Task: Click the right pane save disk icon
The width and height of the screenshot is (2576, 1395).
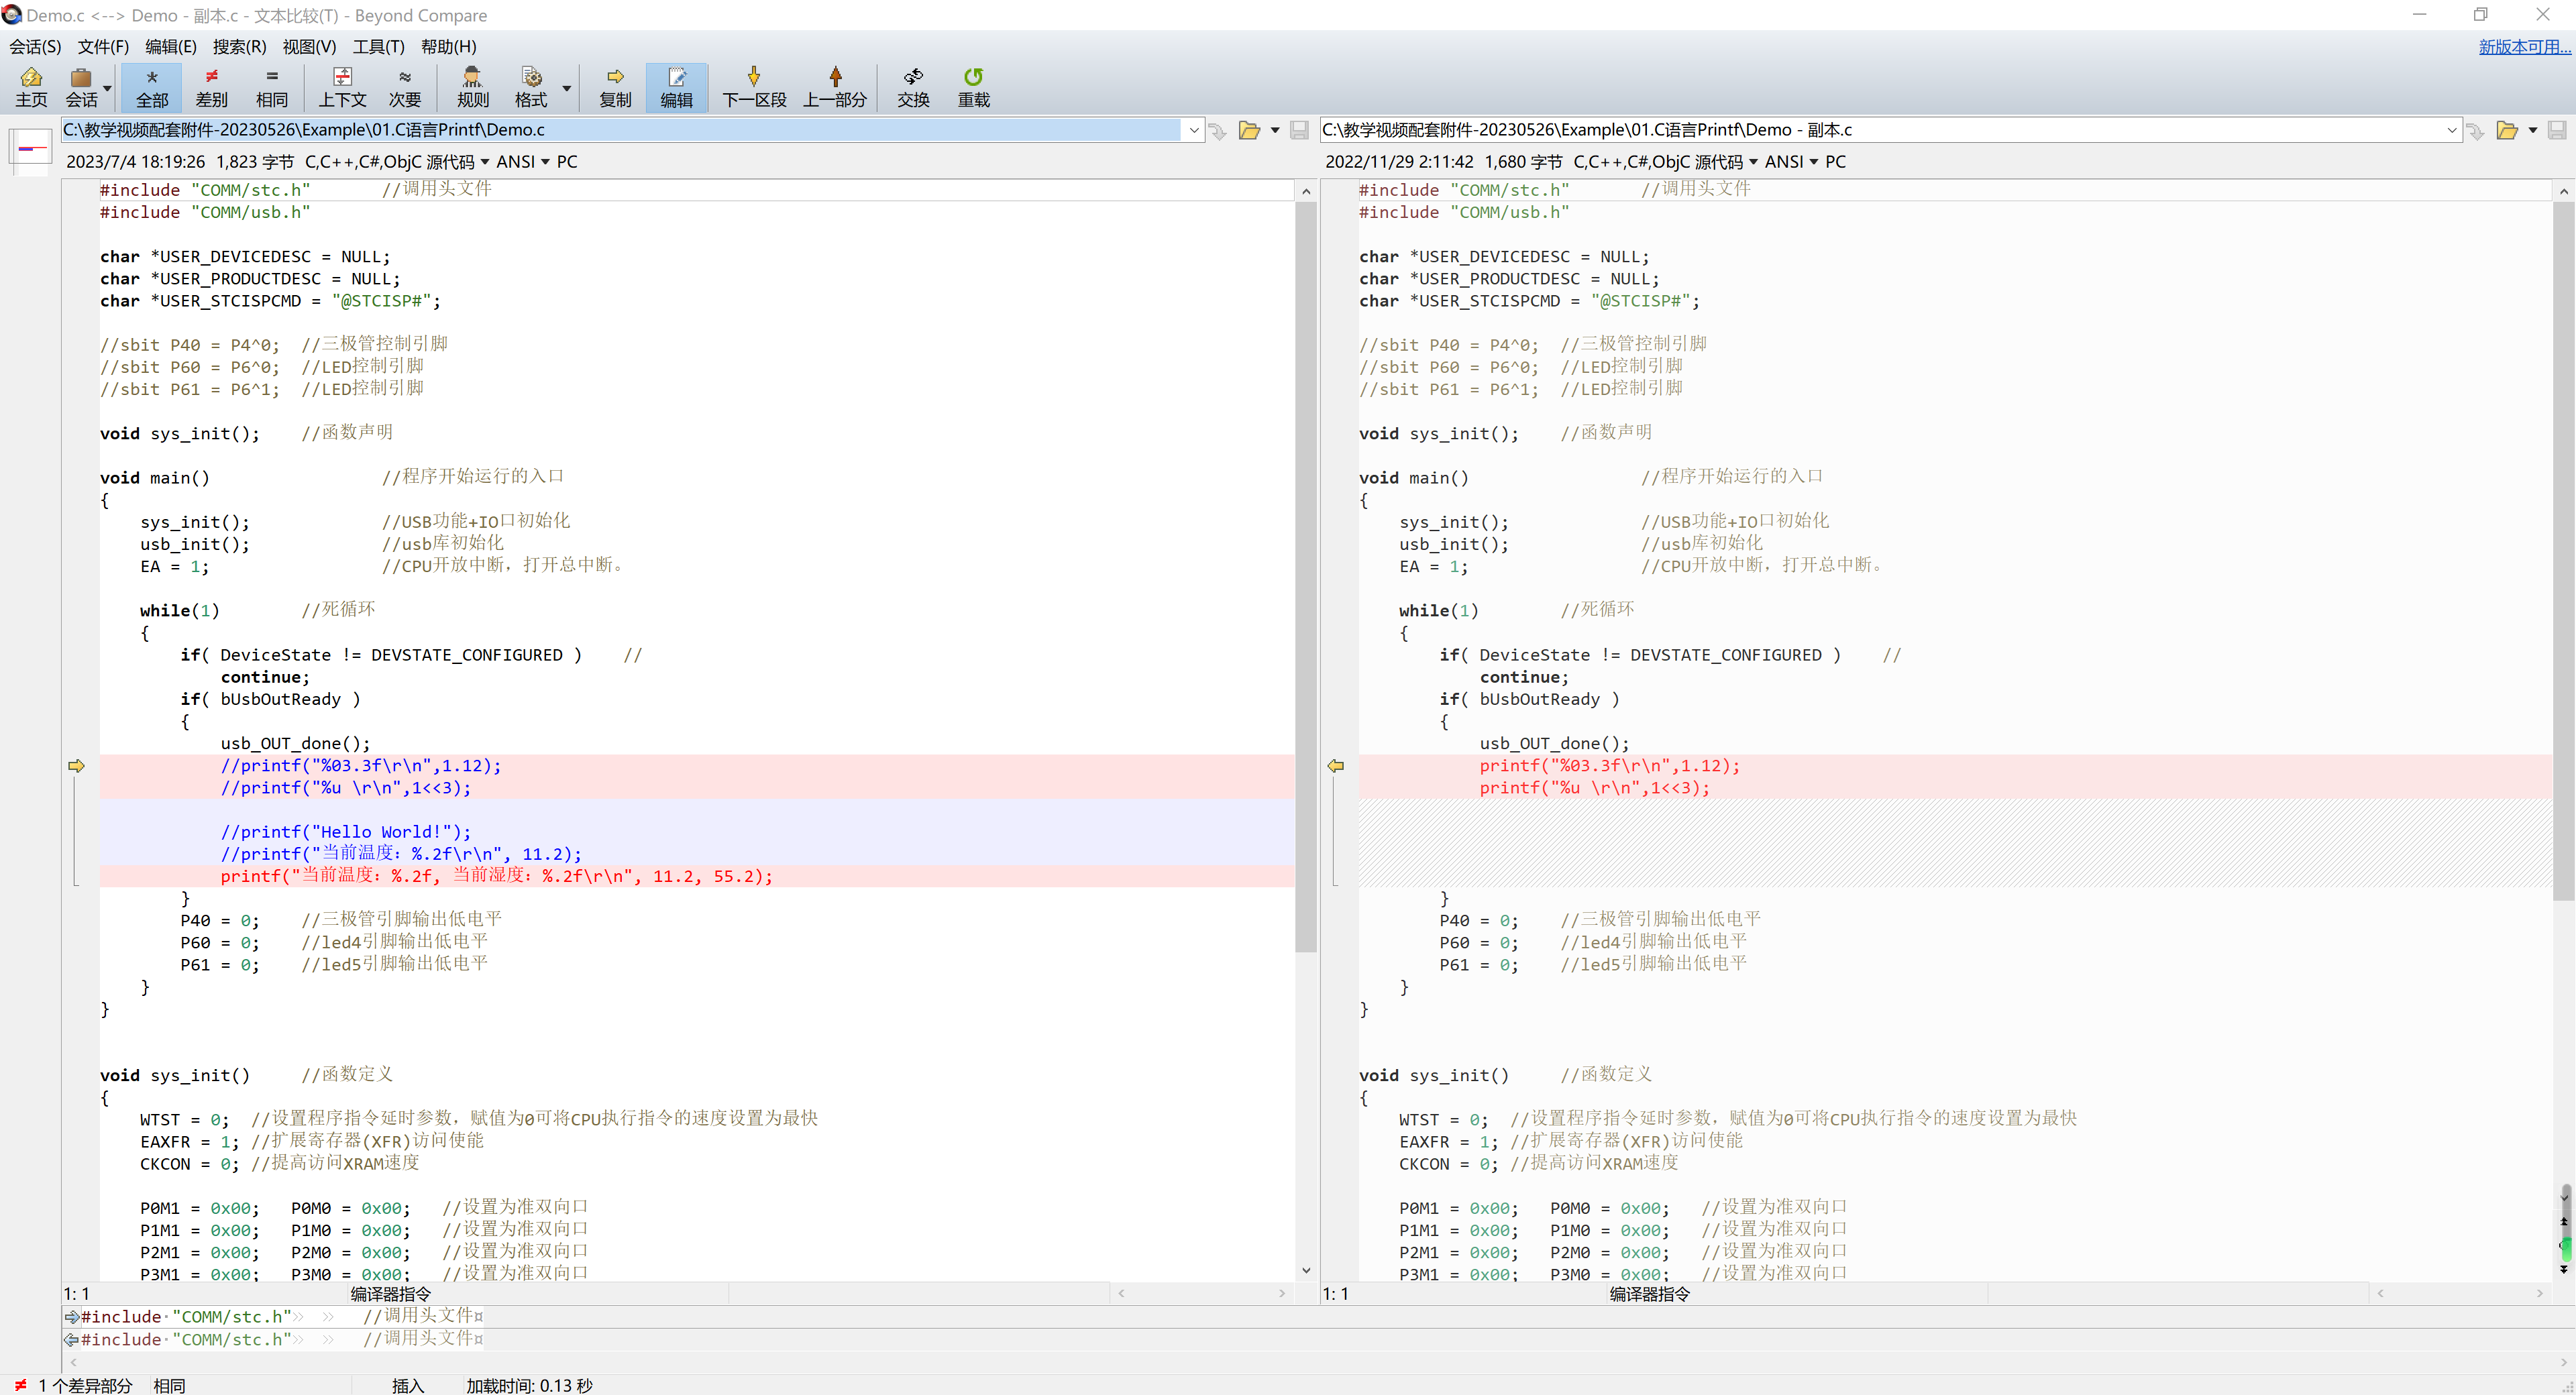Action: [2557, 130]
